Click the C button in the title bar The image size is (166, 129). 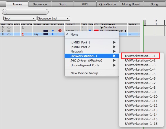coord(5,12)
